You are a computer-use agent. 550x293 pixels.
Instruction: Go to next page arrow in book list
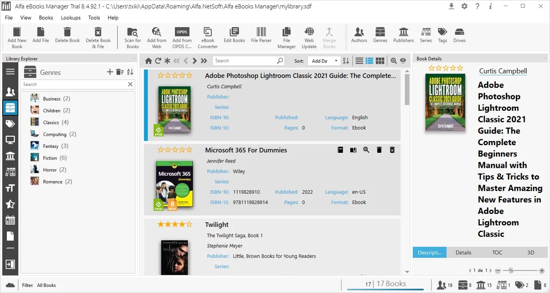195,61
